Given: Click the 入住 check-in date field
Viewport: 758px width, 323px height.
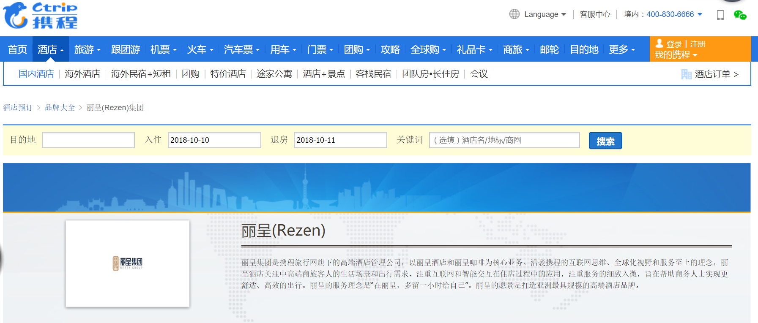Looking at the screenshot, I should click(214, 140).
